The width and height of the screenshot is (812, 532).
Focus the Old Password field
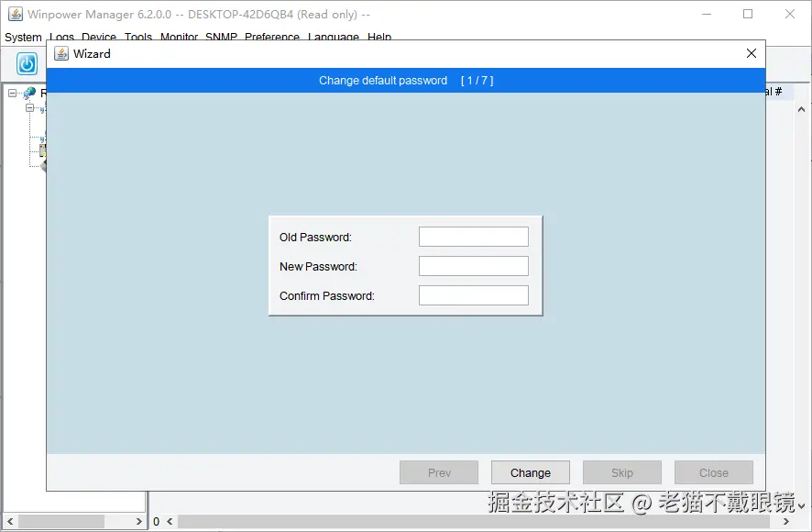[x=473, y=237]
